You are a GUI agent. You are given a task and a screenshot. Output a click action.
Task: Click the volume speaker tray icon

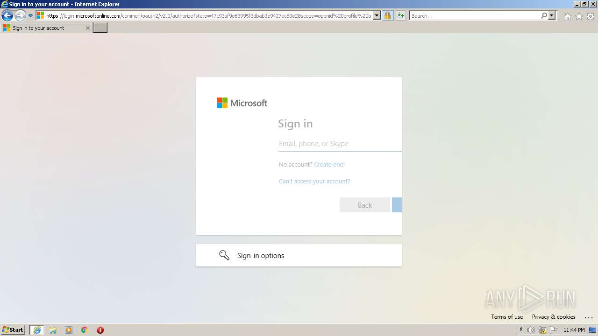click(x=531, y=330)
